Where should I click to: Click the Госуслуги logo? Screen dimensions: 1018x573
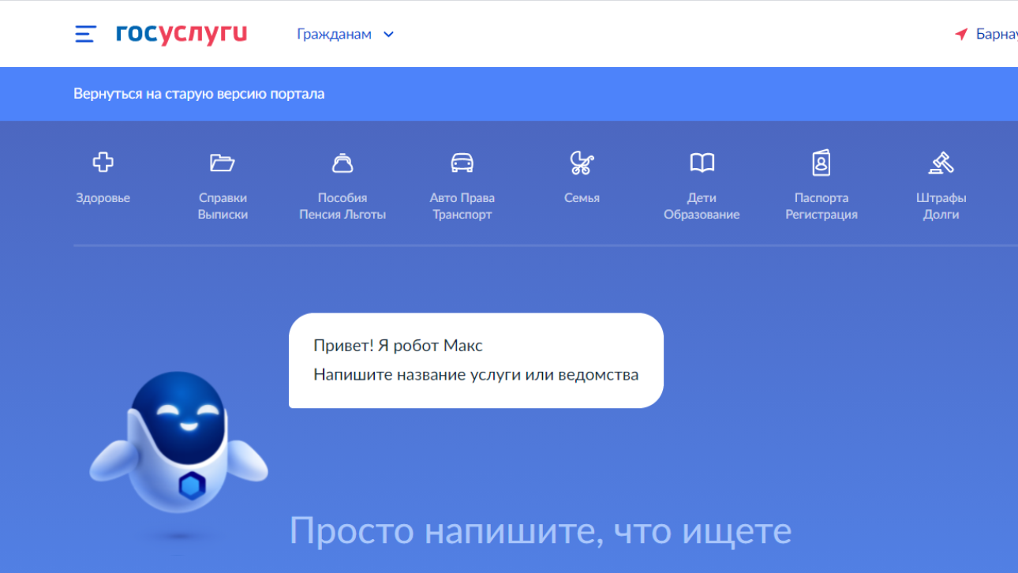pyautogui.click(x=182, y=34)
